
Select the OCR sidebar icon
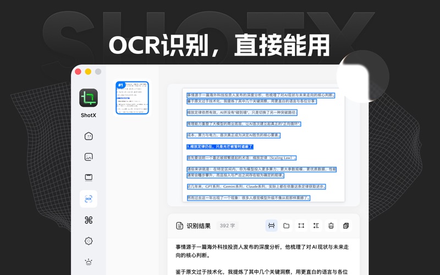[89, 199]
